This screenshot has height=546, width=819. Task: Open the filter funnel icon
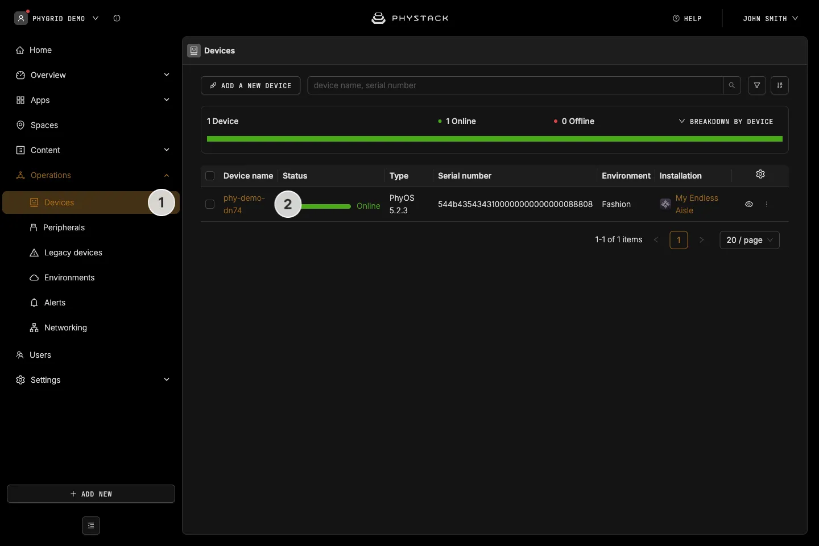(x=757, y=85)
